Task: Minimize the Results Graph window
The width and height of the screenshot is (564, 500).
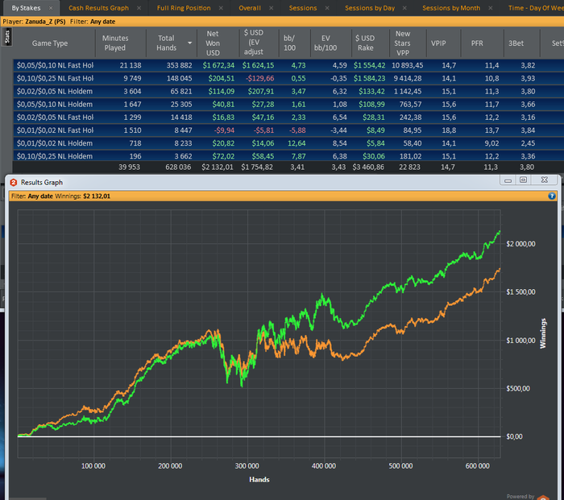Action: click(x=508, y=180)
